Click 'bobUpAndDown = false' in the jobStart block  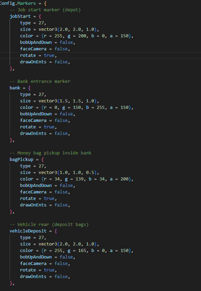click(48, 42)
